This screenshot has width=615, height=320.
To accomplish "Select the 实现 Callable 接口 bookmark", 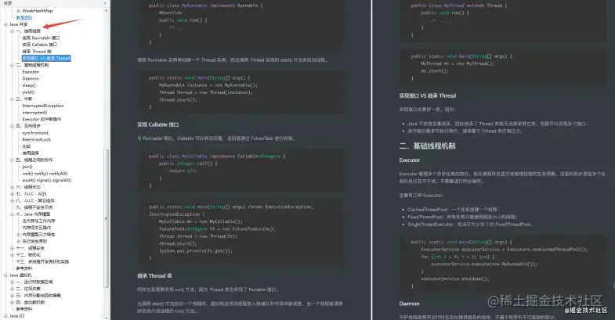I will (40, 45).
